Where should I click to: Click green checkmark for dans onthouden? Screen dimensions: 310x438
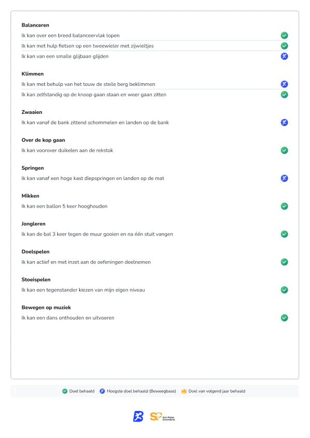point(285,318)
